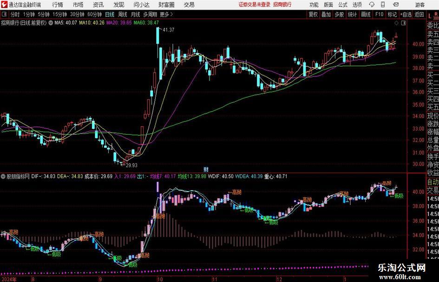This screenshot has width=439, height=282.
Task: Open the 功能 menu
Action: coord(314,5)
